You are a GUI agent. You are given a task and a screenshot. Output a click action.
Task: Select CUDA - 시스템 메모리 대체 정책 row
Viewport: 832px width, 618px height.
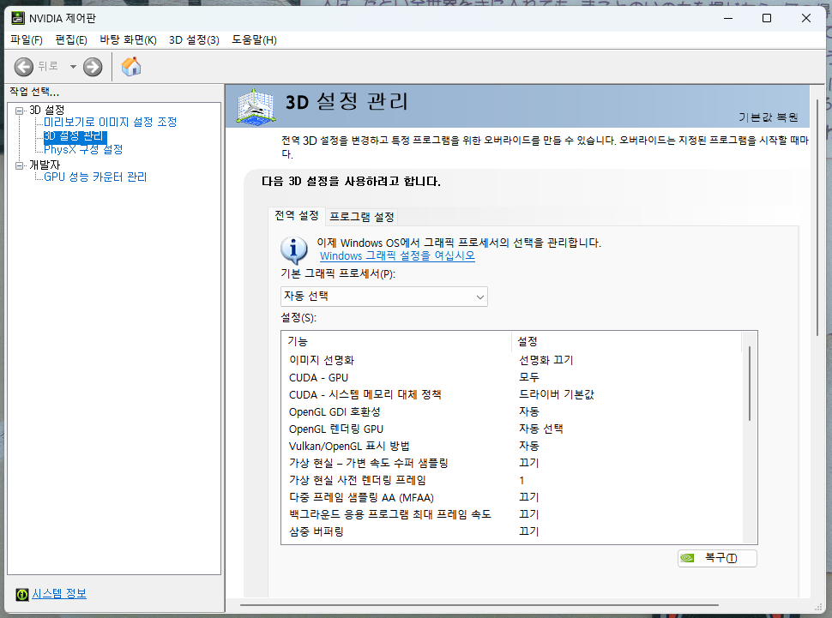(x=514, y=394)
